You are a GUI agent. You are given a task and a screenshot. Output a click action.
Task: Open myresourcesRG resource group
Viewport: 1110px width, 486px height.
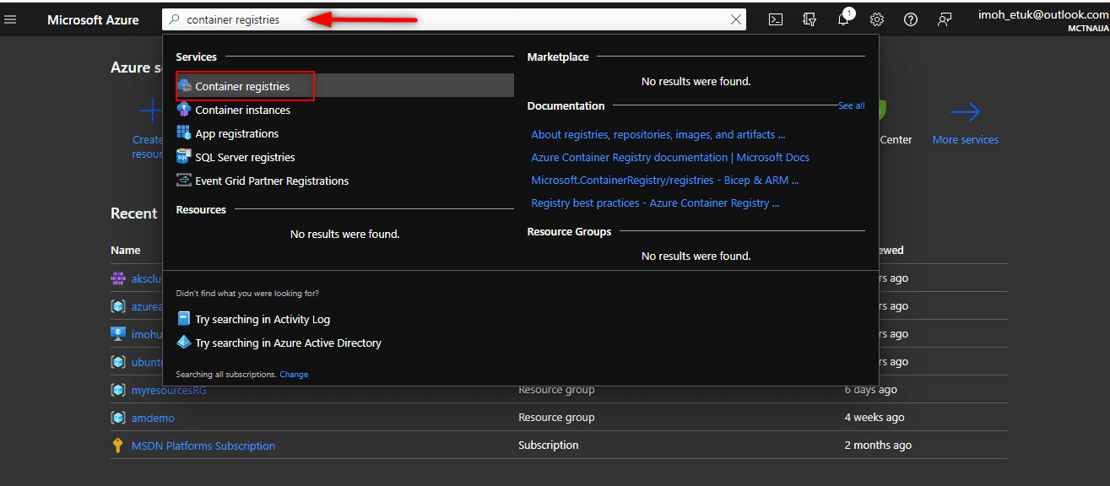(x=169, y=391)
